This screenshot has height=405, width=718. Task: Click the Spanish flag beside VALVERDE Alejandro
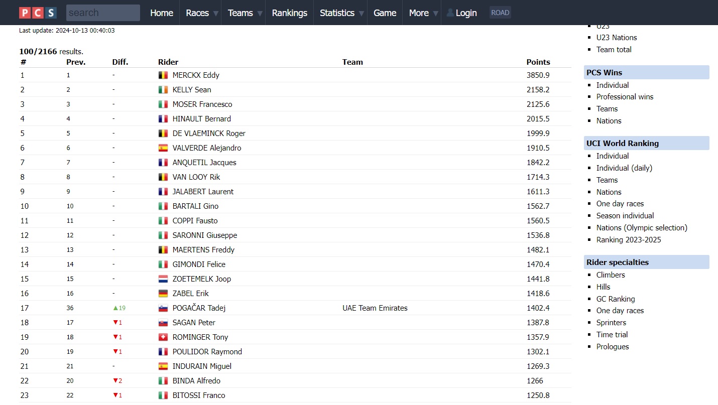point(163,148)
